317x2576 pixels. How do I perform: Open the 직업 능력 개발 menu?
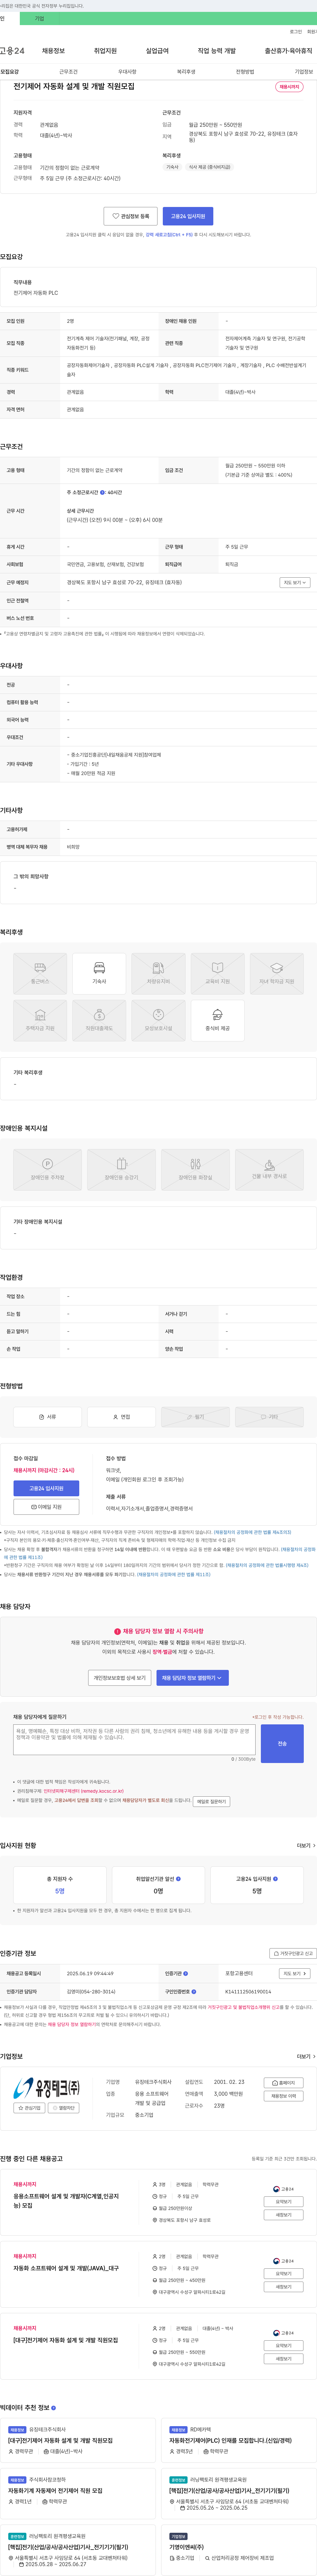point(217,51)
